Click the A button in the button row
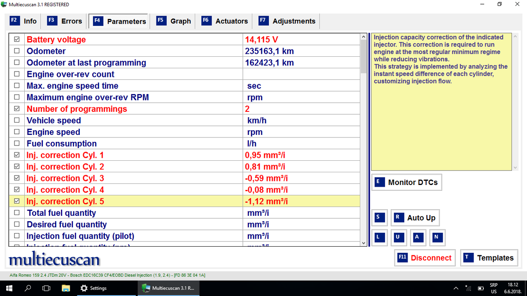 tap(418, 237)
